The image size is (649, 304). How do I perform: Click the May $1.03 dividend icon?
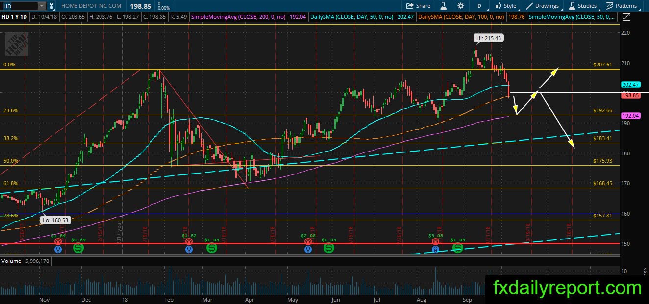click(329, 248)
